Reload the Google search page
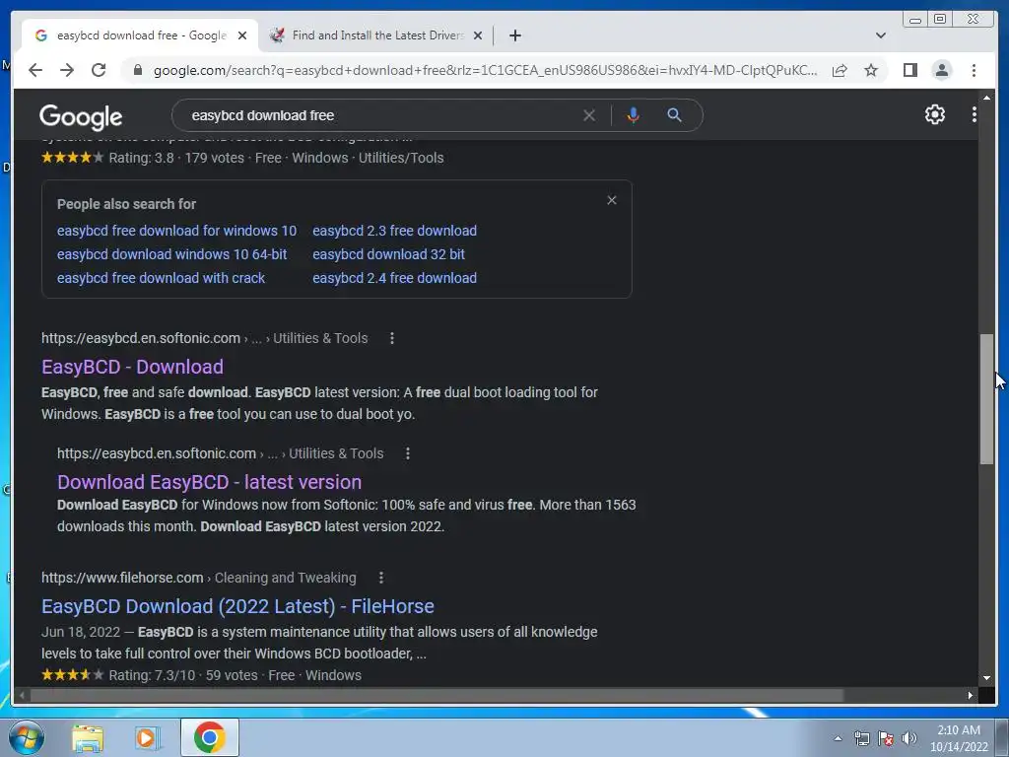This screenshot has width=1009, height=757. (99, 70)
